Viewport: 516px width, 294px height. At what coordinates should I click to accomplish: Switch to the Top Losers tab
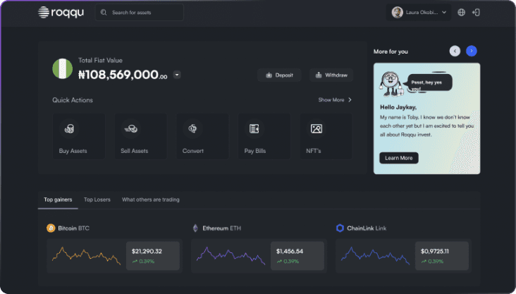click(x=97, y=200)
